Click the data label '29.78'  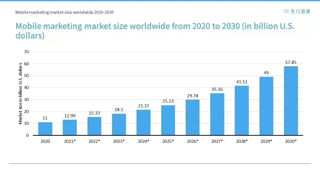click(192, 96)
